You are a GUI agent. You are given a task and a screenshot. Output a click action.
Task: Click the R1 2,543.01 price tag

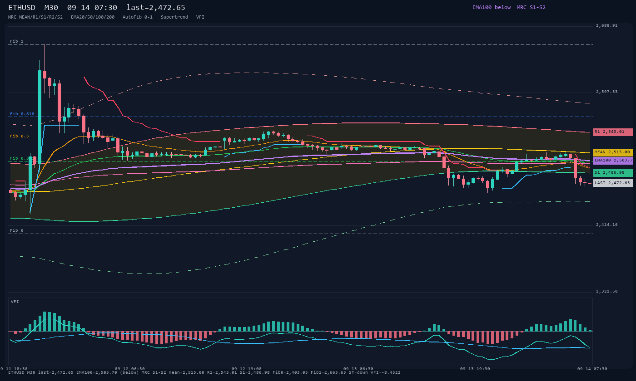click(x=613, y=132)
